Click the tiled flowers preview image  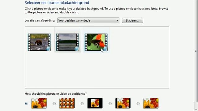[x=67, y=103]
